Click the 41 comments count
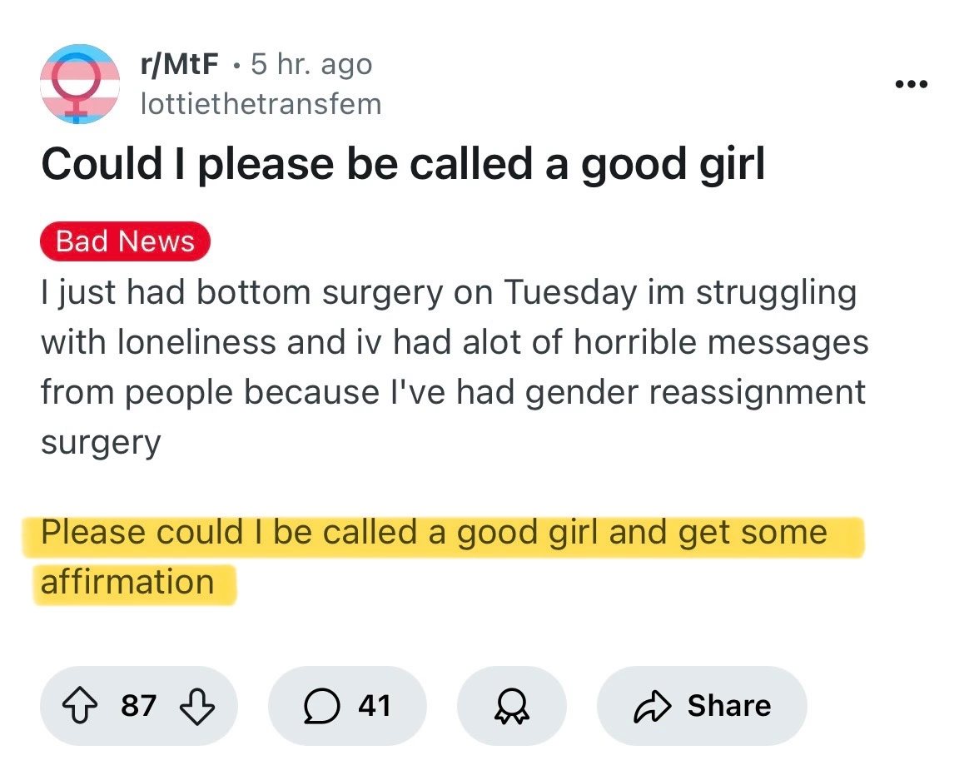This screenshot has height=780, width=974. (375, 705)
